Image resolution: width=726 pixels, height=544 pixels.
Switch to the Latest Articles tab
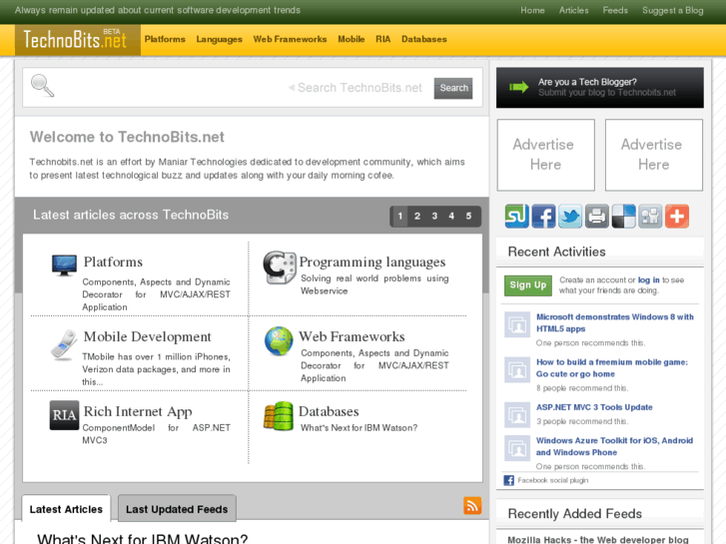click(66, 509)
